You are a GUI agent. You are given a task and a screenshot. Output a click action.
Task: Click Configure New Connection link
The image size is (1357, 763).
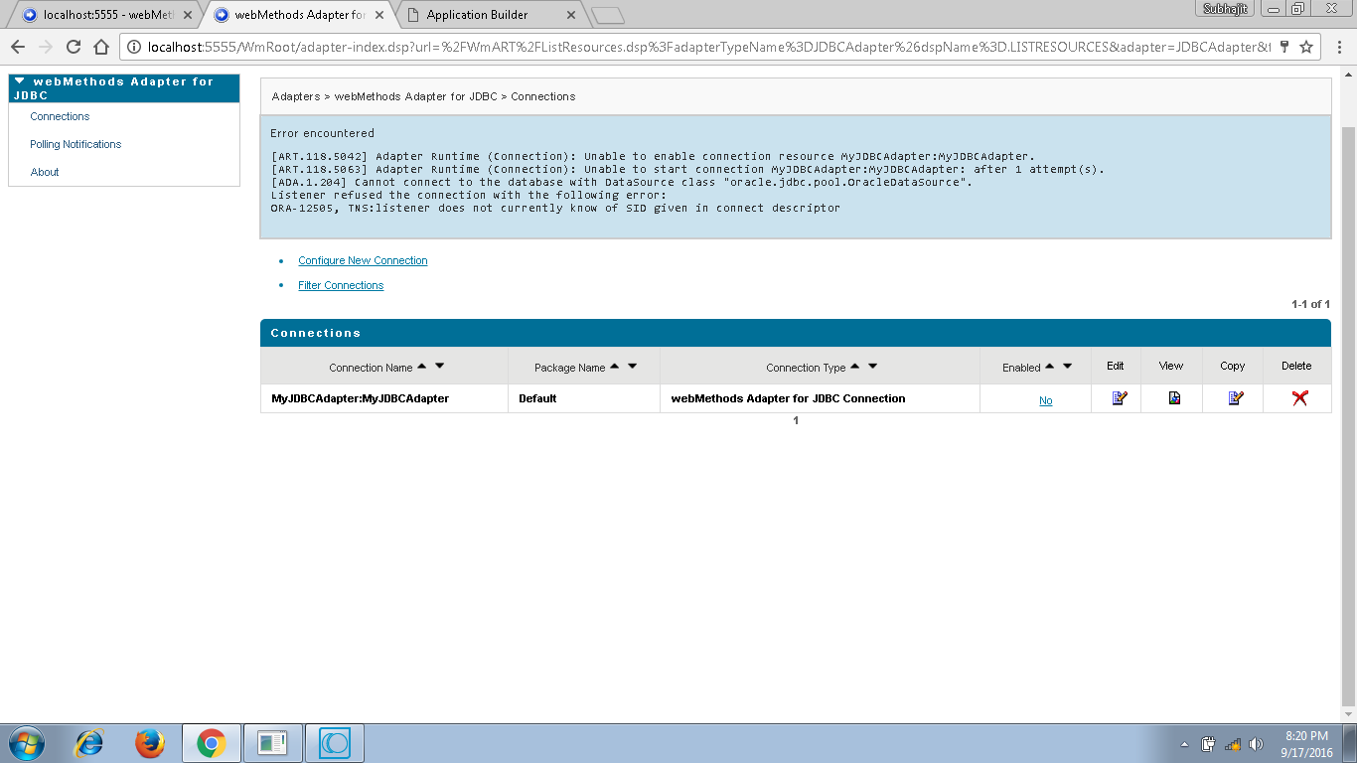click(x=363, y=260)
